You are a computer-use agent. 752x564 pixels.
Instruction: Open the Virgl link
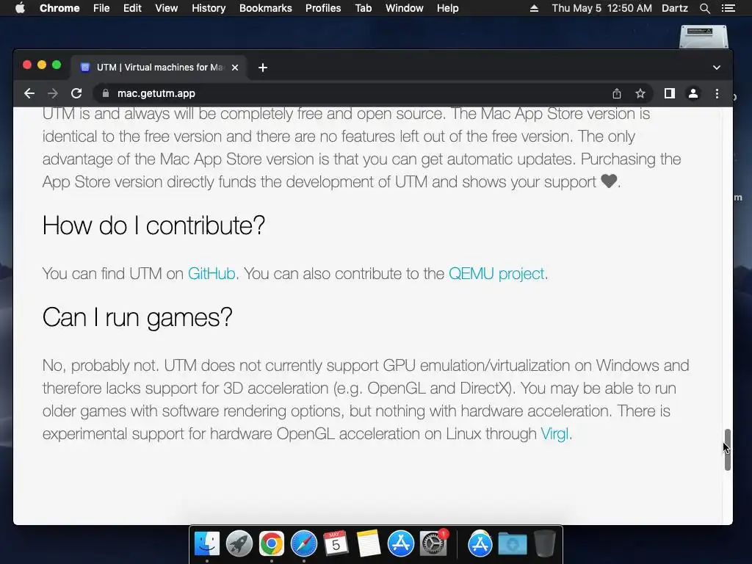click(x=554, y=433)
